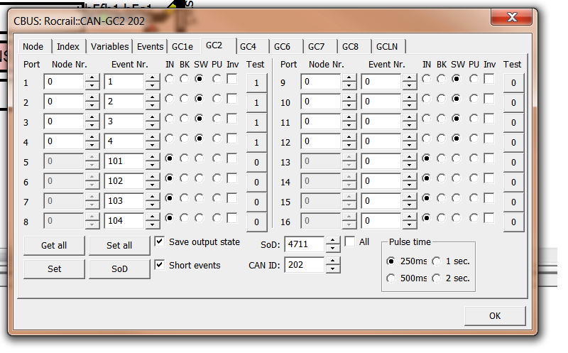Increment Port 1 Event Nr. spinner
The image size is (568, 353).
152,79
